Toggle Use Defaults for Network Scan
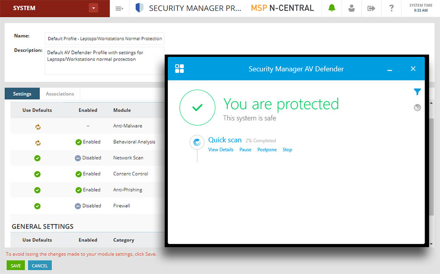This screenshot has height=274, width=440. click(37, 158)
